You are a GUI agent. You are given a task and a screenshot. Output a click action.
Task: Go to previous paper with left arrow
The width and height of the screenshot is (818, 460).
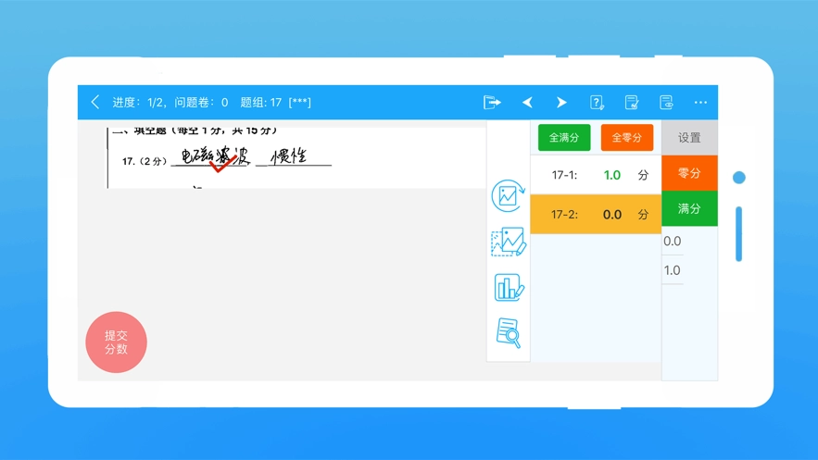527,103
